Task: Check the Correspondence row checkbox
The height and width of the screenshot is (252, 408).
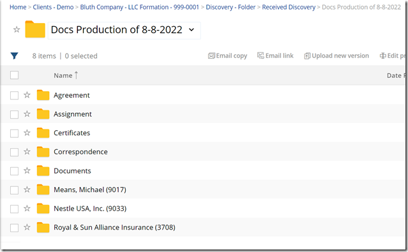Action: 14,152
